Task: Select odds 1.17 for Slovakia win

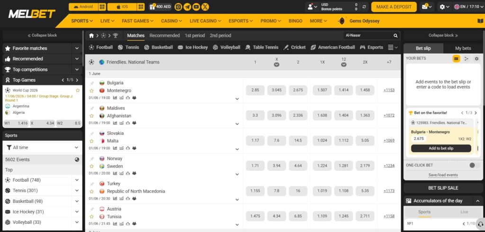Action: (255, 140)
